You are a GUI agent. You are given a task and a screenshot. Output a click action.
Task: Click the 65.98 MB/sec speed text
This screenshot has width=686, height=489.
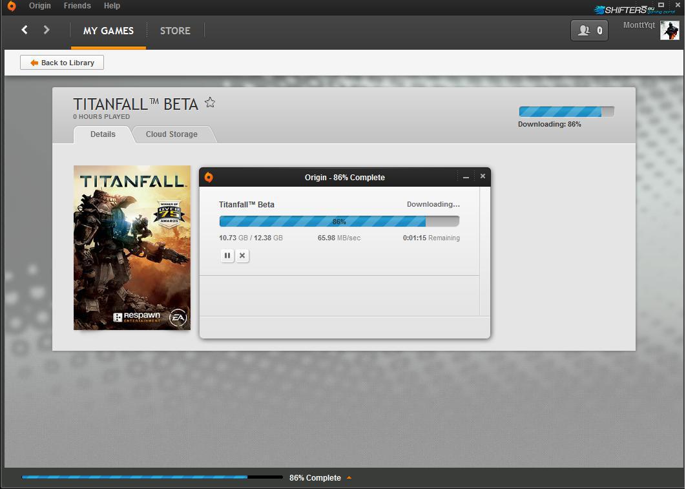[339, 238]
